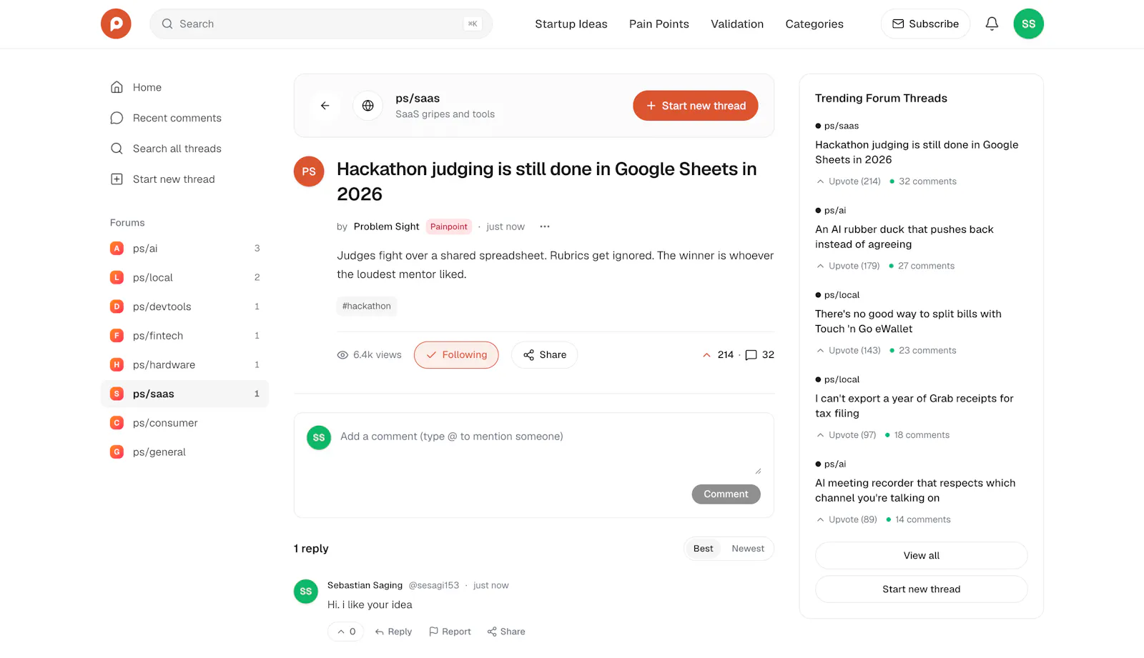The height and width of the screenshot is (658, 1144).
Task: Open the SS user avatar menu
Action: [1028, 24]
